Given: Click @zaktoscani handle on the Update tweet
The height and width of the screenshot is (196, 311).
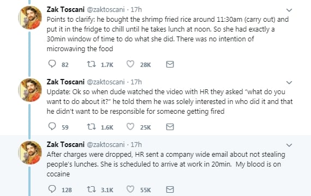Looking at the screenshot, I should [x=106, y=82].
